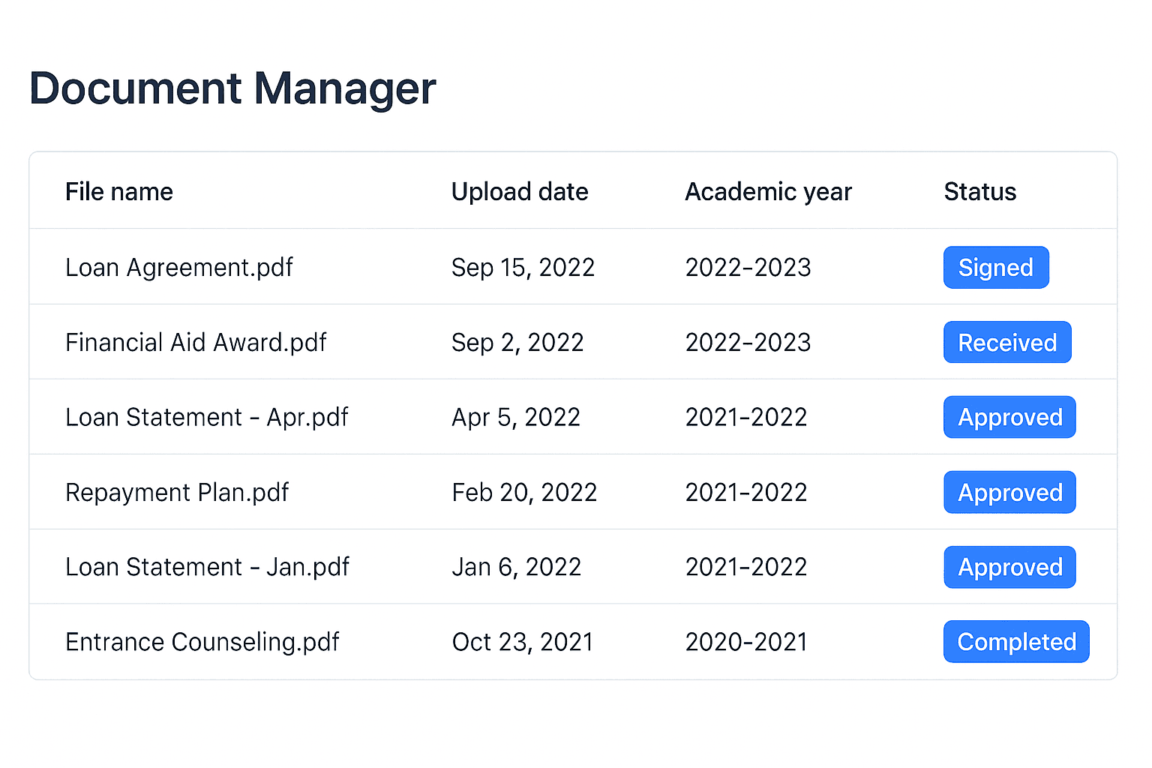Click the Sep 15, 2022 upload date
The width and height of the screenshot is (1152, 768).
pyautogui.click(x=523, y=268)
